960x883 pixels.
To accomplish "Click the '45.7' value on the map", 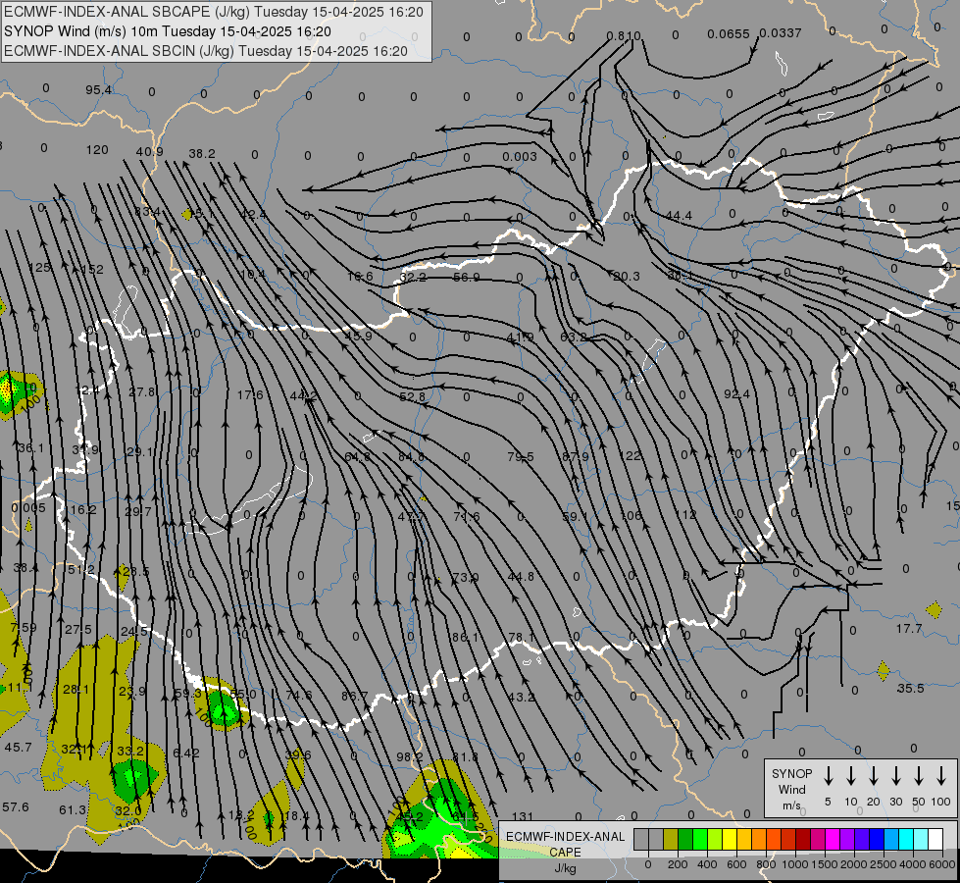I will point(18,747).
